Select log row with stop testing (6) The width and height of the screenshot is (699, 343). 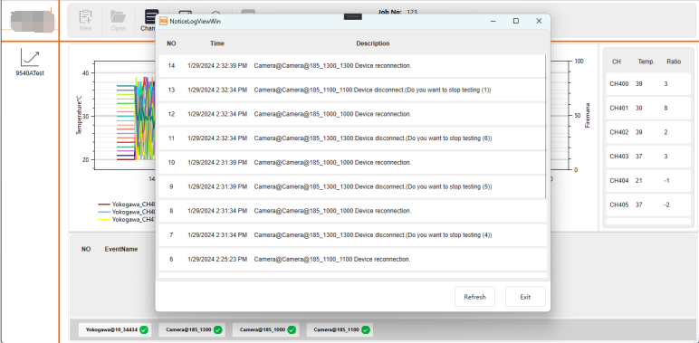[x=351, y=138]
